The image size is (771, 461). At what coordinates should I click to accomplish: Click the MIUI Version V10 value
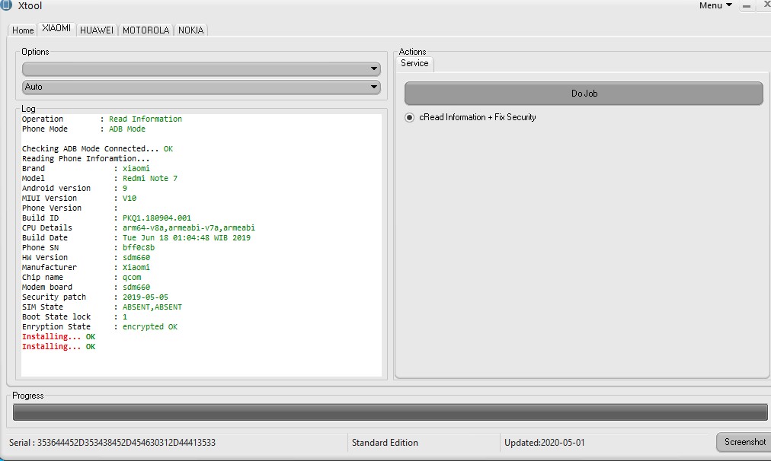click(x=130, y=199)
